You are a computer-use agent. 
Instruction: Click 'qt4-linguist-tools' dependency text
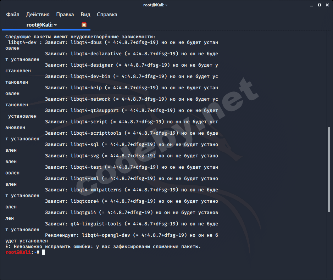point(96,224)
